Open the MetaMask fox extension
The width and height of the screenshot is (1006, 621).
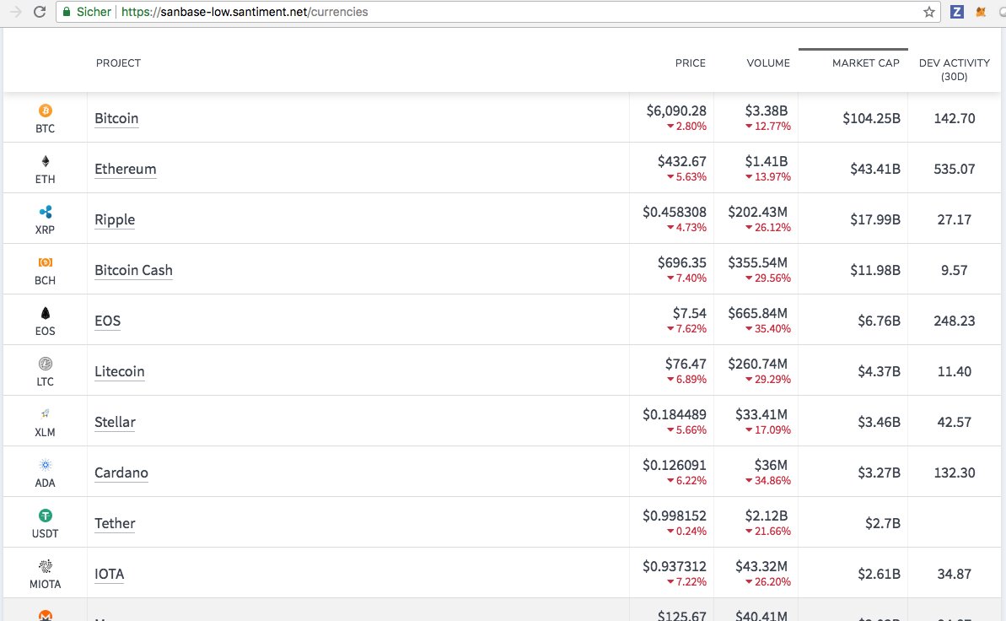(981, 12)
